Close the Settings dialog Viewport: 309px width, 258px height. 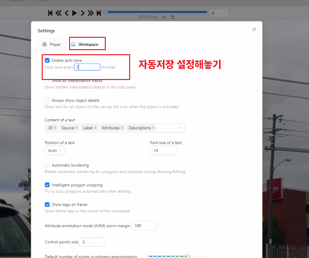254,29
